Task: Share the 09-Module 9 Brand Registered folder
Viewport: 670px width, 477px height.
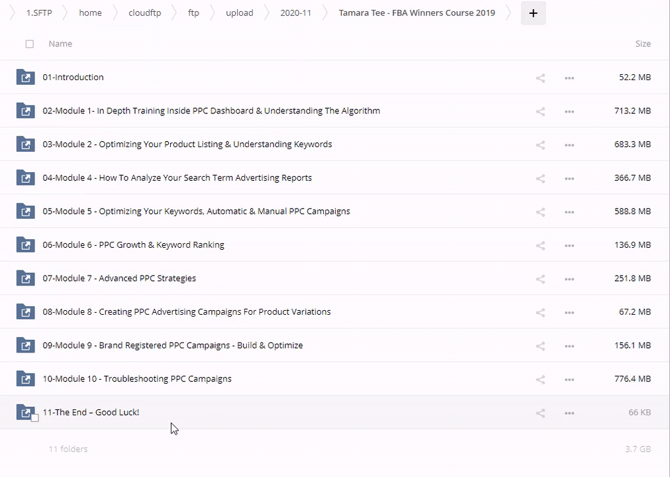Action: point(540,346)
